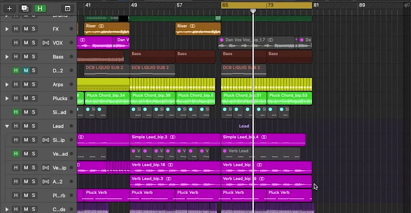Screen dimensions: 411x213
Task: Expand the C...ds track stack
Action: coord(7,209)
